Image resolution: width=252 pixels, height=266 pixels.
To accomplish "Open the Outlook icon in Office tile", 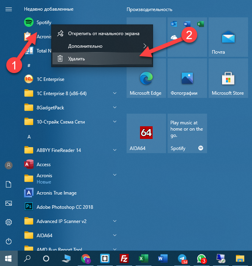I will pos(174,24).
